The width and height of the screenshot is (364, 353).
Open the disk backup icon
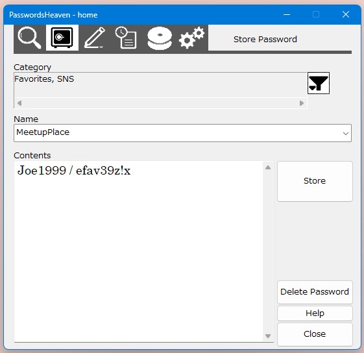[x=160, y=38]
